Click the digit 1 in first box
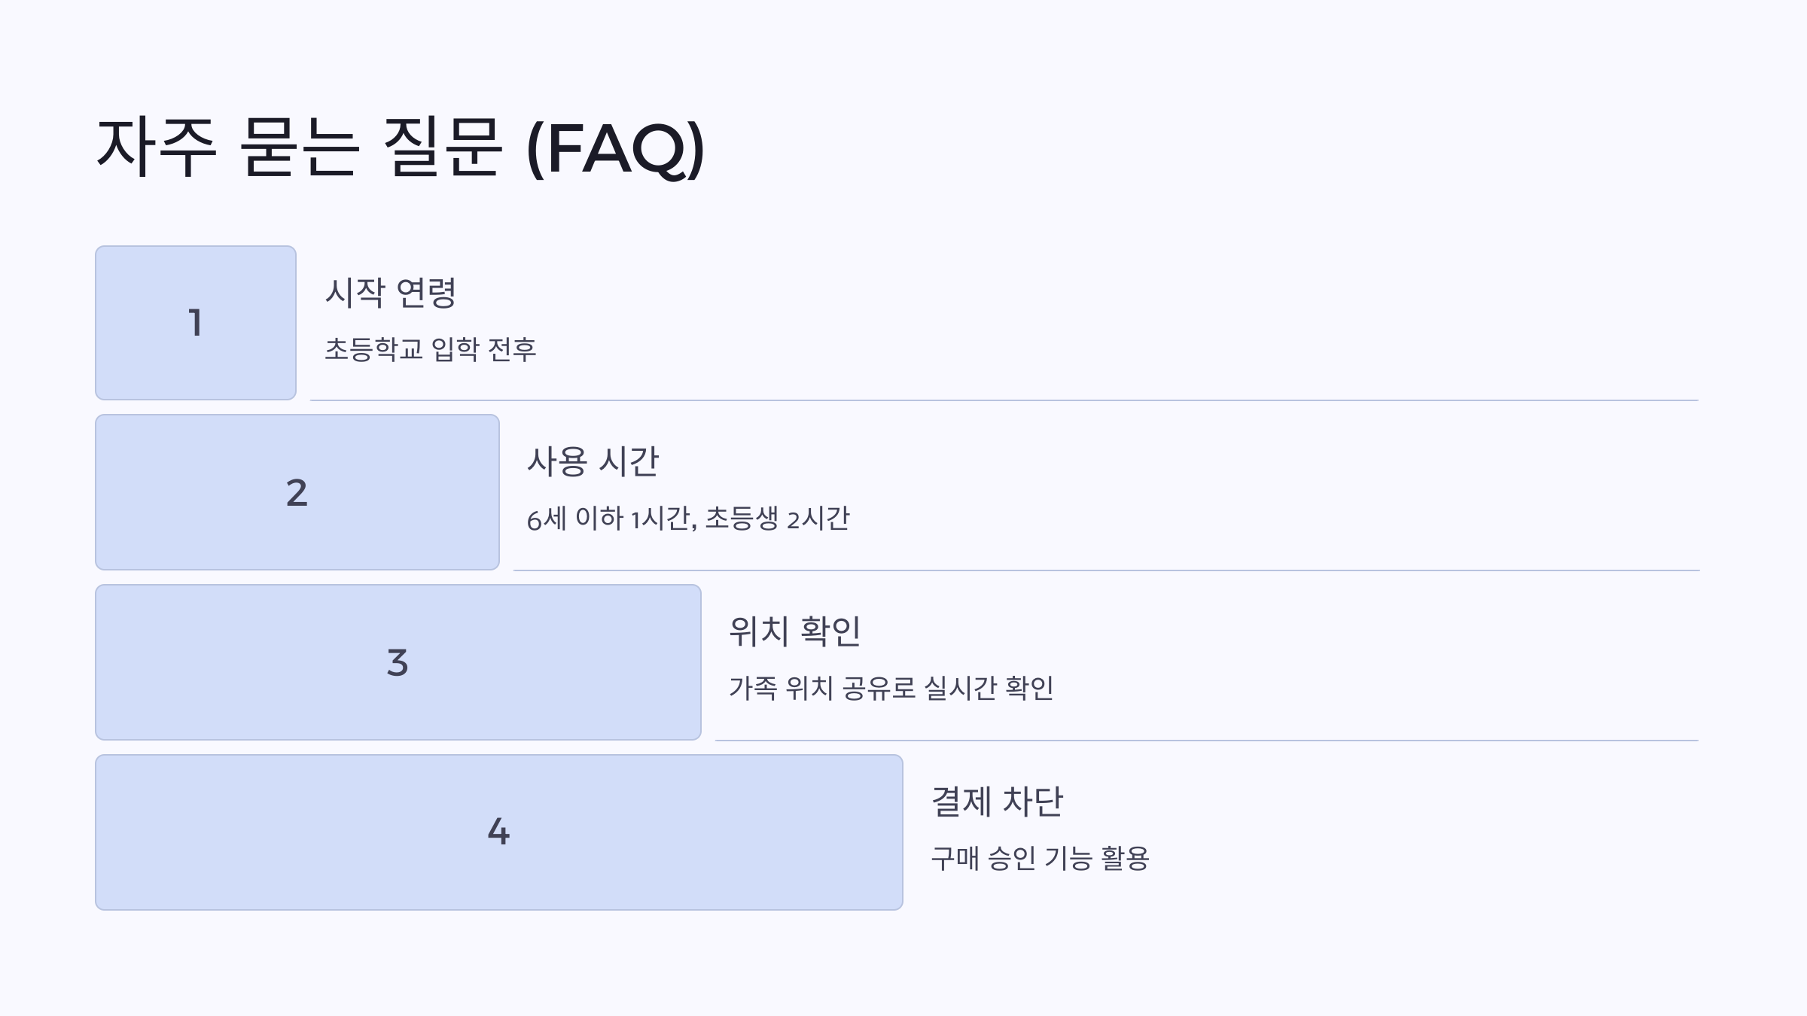The width and height of the screenshot is (1807, 1016). pos(196,323)
